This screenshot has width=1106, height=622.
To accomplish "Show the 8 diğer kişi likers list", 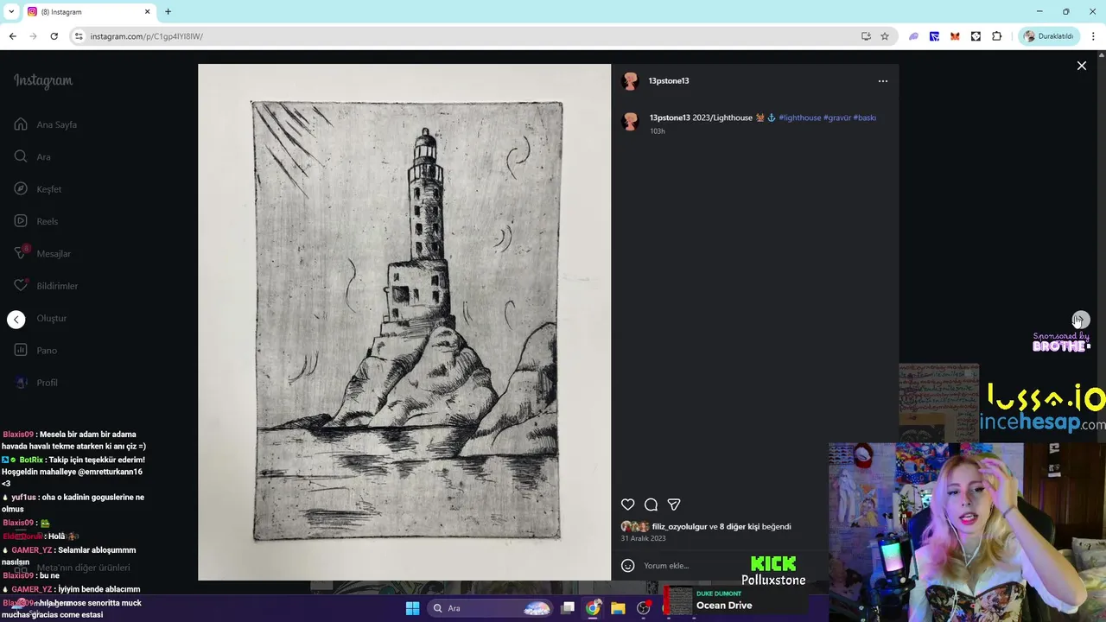I will [x=741, y=527].
